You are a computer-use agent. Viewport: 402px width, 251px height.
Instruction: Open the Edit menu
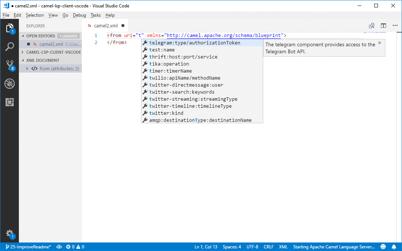tap(17, 15)
